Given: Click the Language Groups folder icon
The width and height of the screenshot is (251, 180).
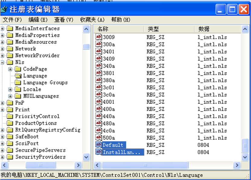Looking at the screenshot, I should (x=18, y=82).
